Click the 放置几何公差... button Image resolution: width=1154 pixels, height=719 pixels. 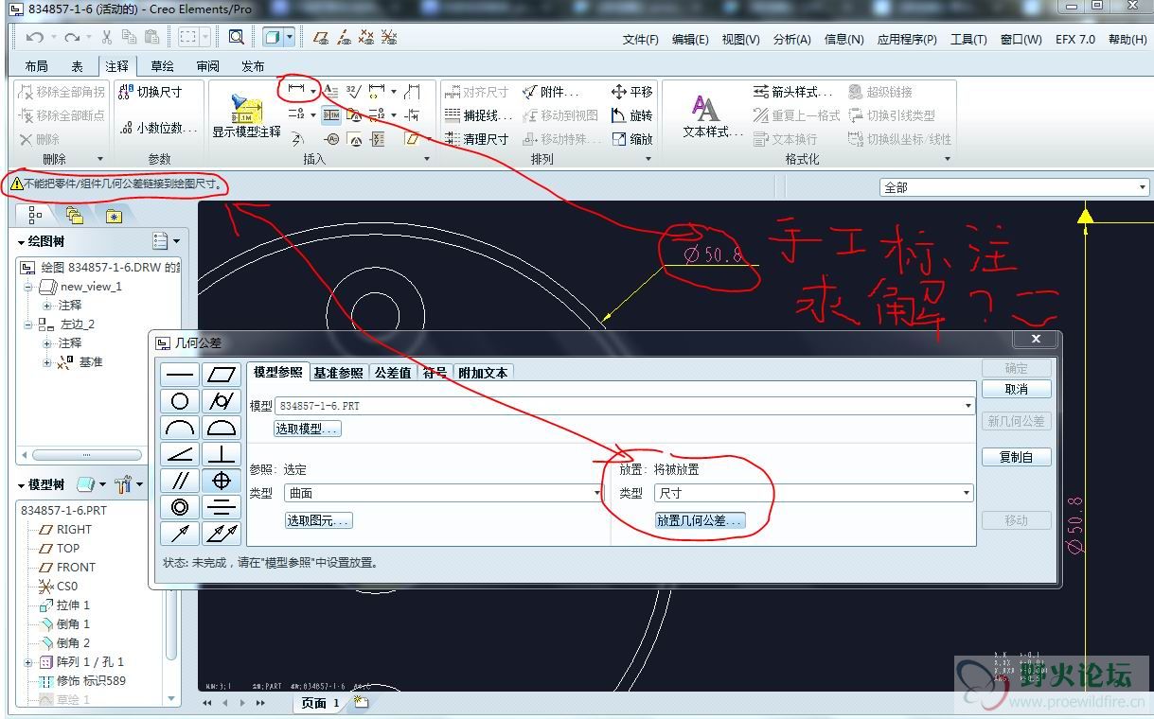click(x=701, y=520)
